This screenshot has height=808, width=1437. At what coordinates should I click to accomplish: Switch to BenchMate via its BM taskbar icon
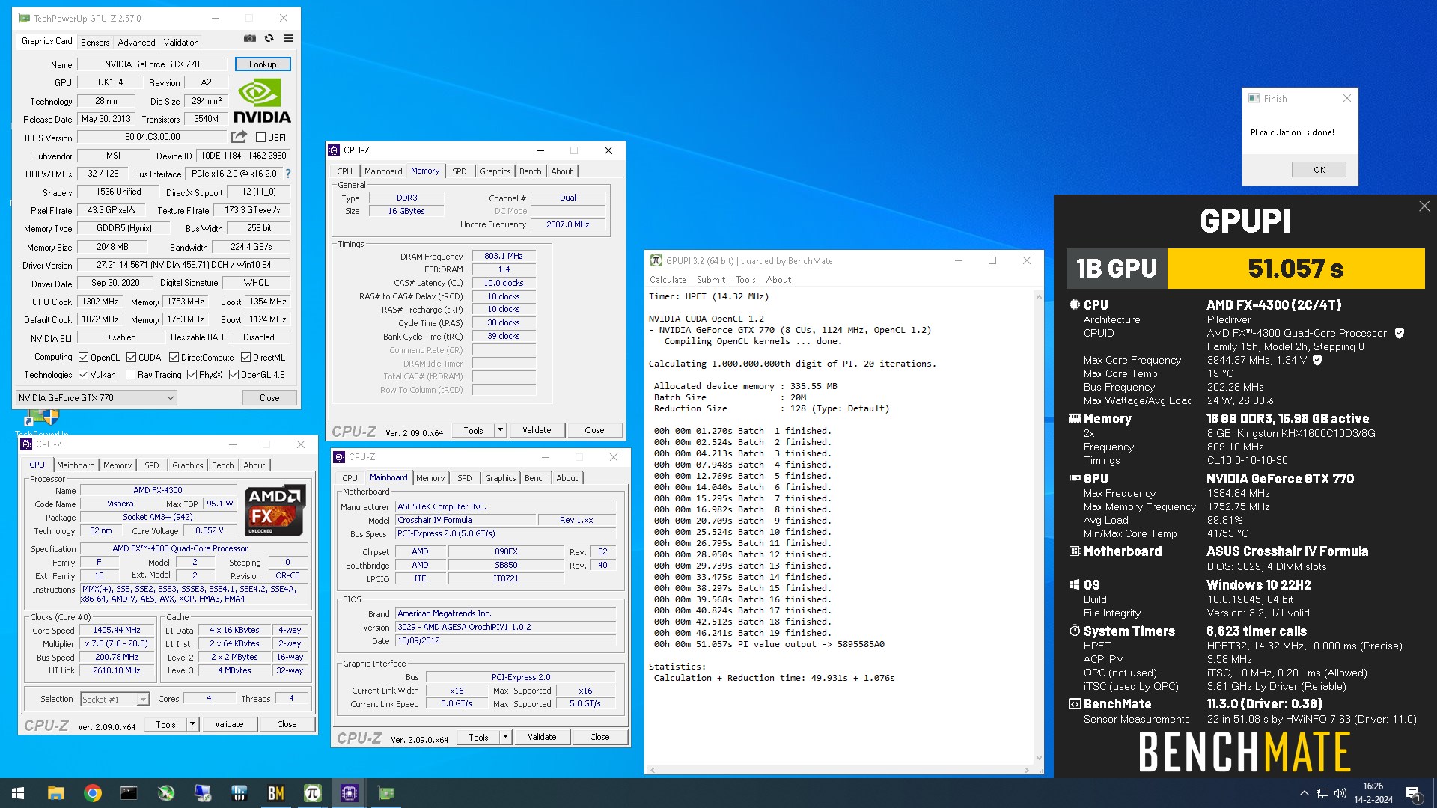(x=275, y=793)
